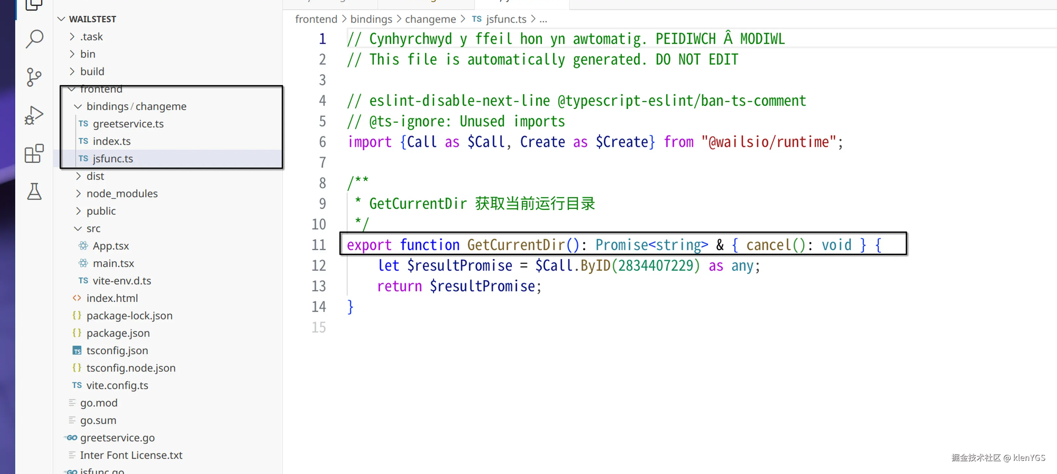Open the Explorer files icon
This screenshot has width=1057, height=474.
click(34, 4)
